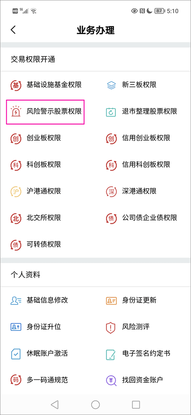Open 身份证升位 option
The image size is (191, 415).
click(x=36, y=327)
